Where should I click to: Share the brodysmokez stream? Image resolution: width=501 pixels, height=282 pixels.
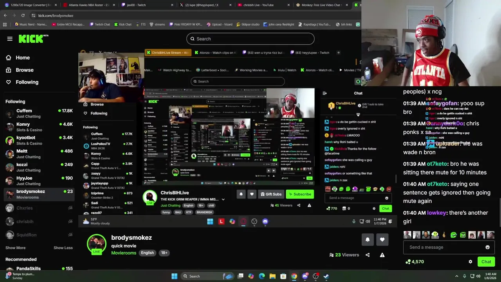pos(368,255)
